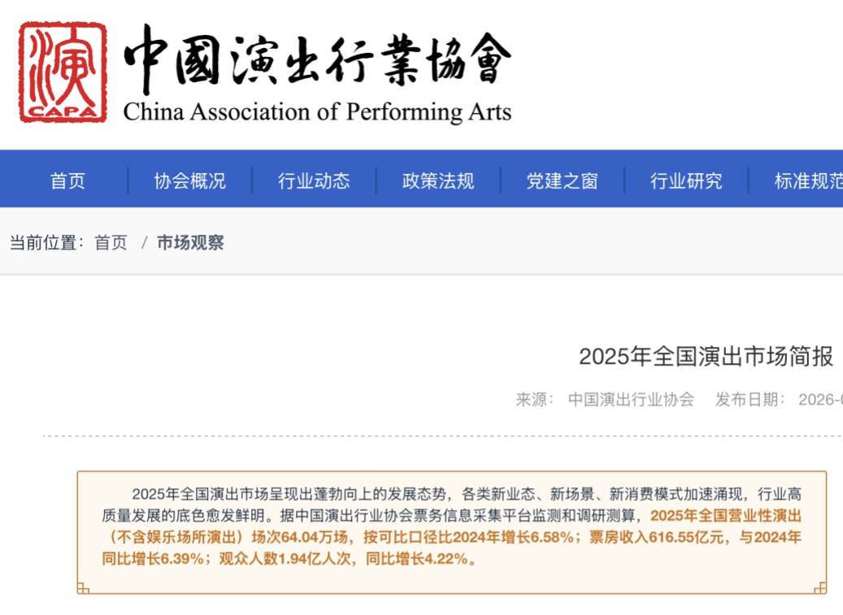Open the 首页 navigation menu item
Screen dimensions: 843x615
click(x=67, y=180)
